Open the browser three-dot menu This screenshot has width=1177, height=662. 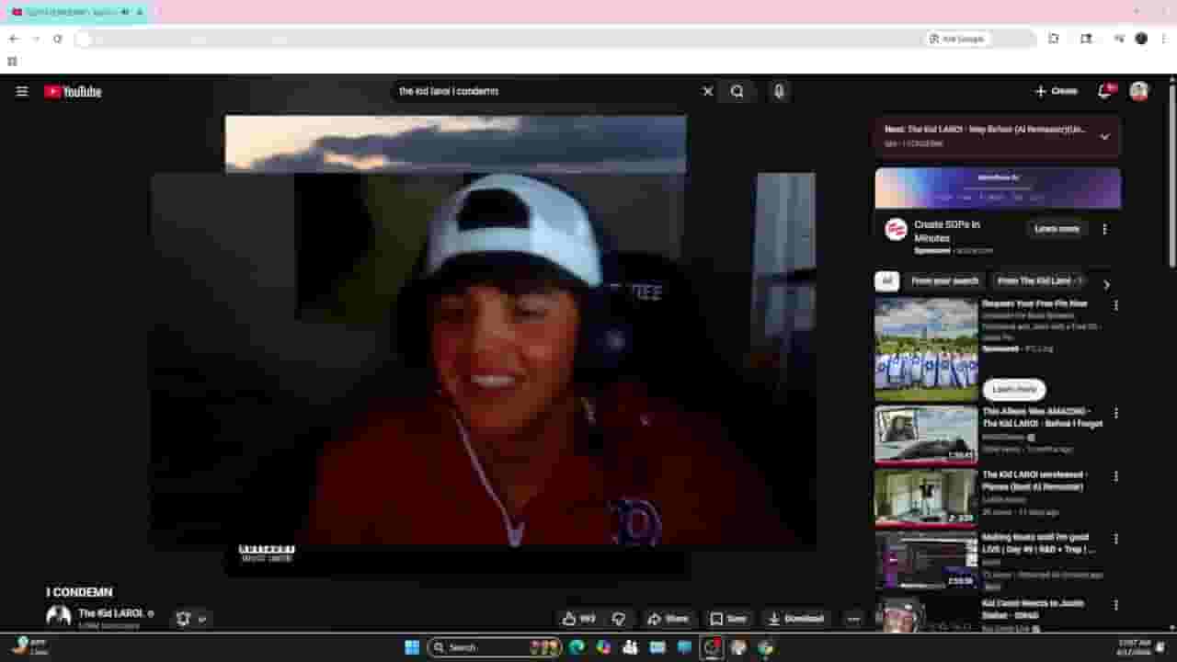pos(1163,39)
